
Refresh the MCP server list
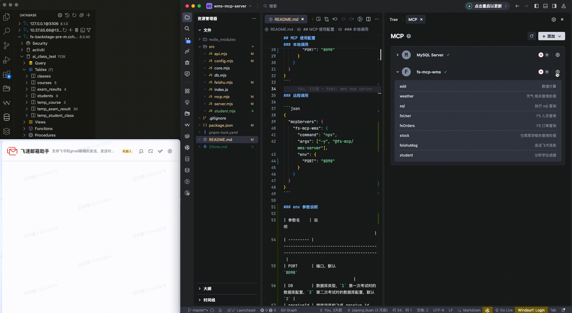(x=532, y=36)
